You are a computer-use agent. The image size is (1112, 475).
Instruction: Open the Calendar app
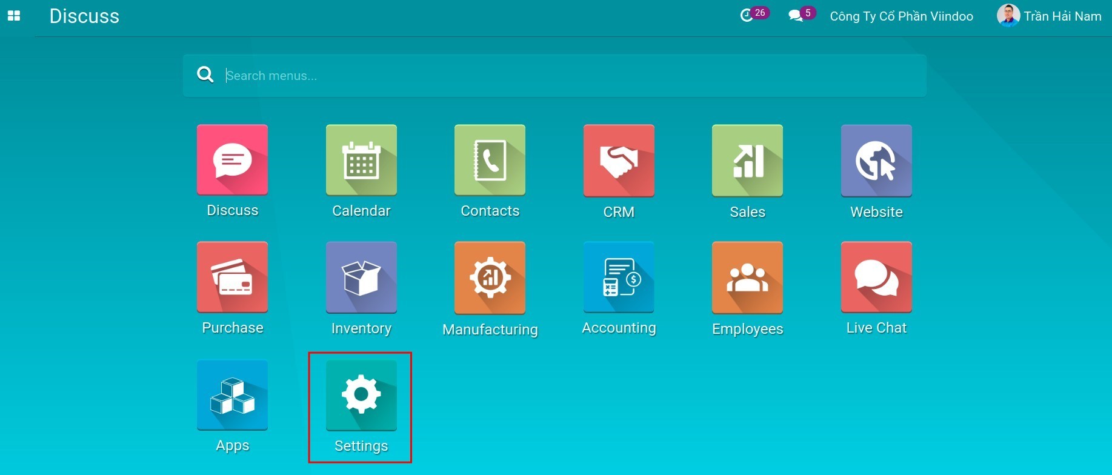(x=361, y=160)
